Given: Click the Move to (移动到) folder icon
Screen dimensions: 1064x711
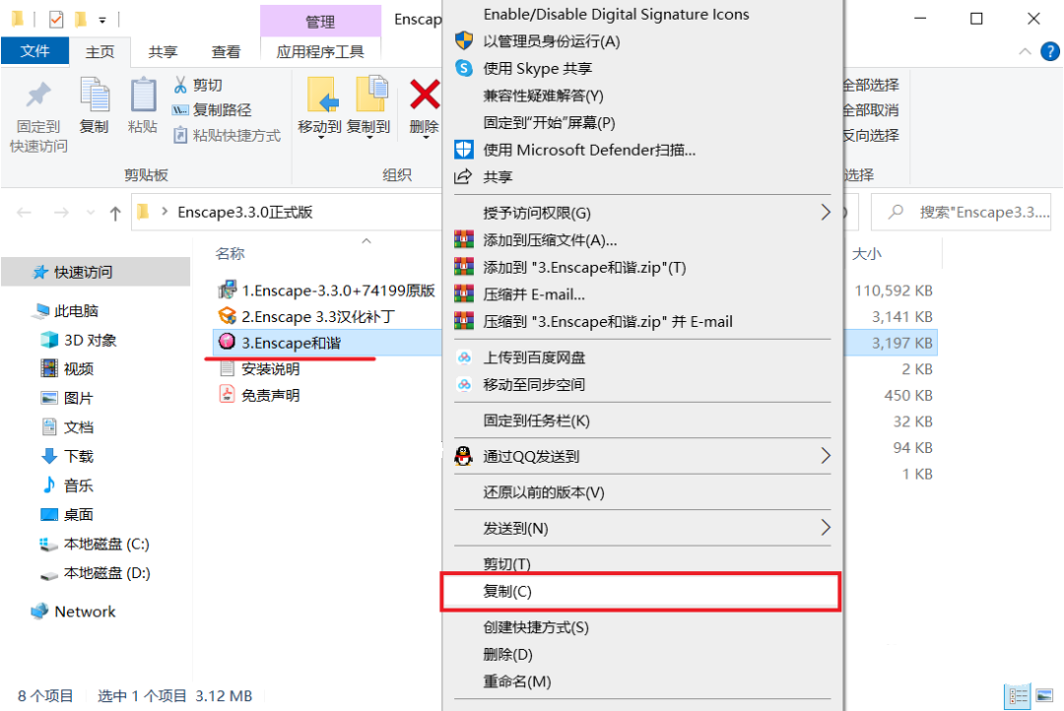Looking at the screenshot, I should 322,95.
